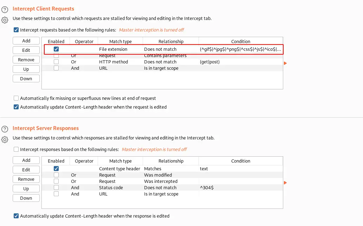
Task: Click Edit button for server response rules
Action: click(26, 170)
